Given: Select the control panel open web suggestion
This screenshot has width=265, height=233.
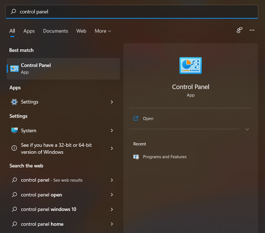Looking at the screenshot, I should pyautogui.click(x=63, y=195).
